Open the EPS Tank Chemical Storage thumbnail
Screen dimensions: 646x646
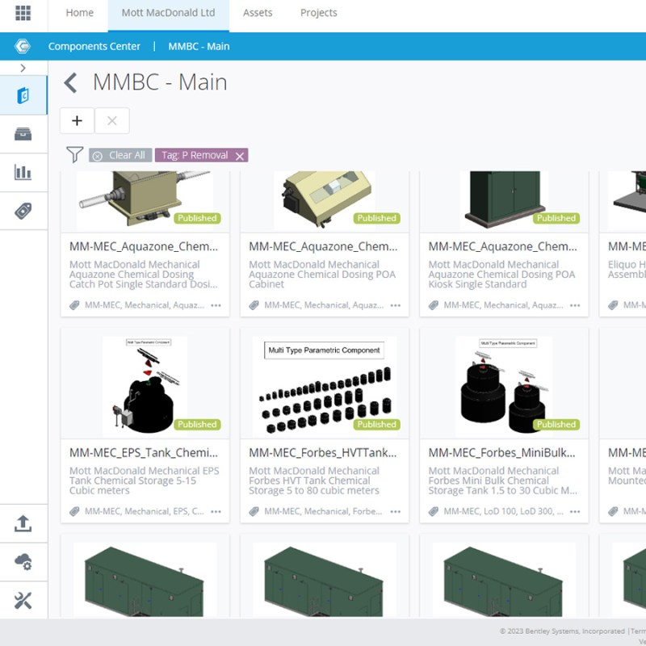pyautogui.click(x=145, y=384)
